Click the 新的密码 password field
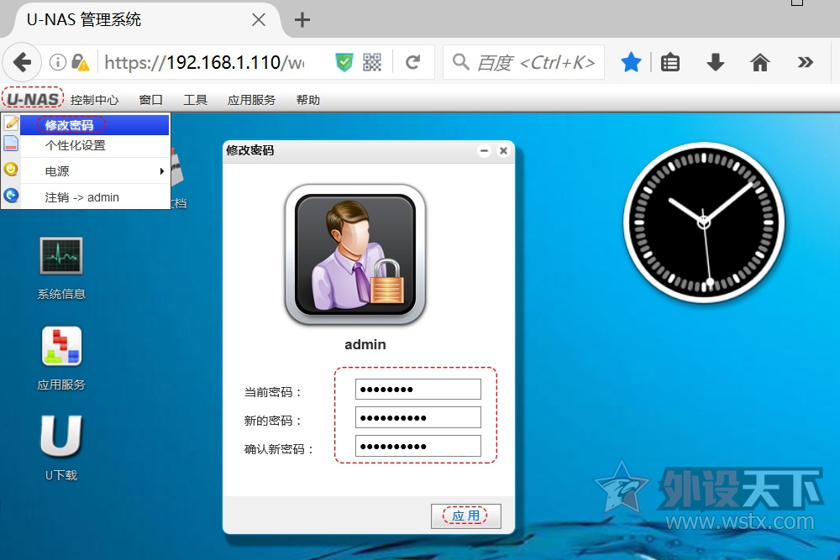 [x=417, y=417]
